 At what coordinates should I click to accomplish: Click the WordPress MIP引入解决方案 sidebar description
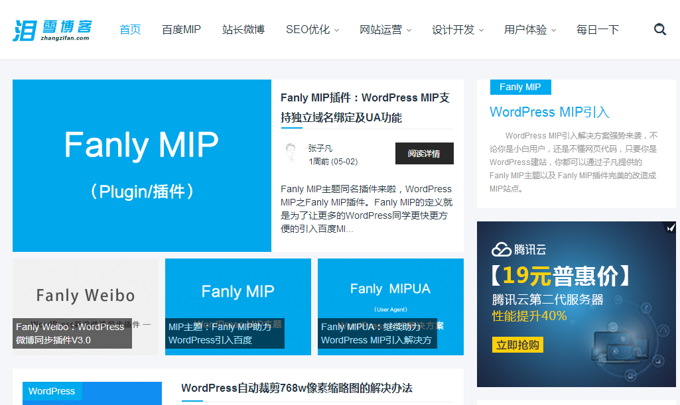573,162
